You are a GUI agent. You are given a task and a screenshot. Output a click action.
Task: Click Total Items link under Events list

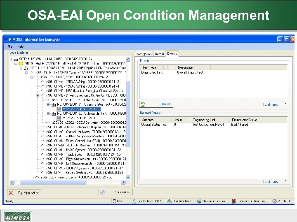pos(270,104)
